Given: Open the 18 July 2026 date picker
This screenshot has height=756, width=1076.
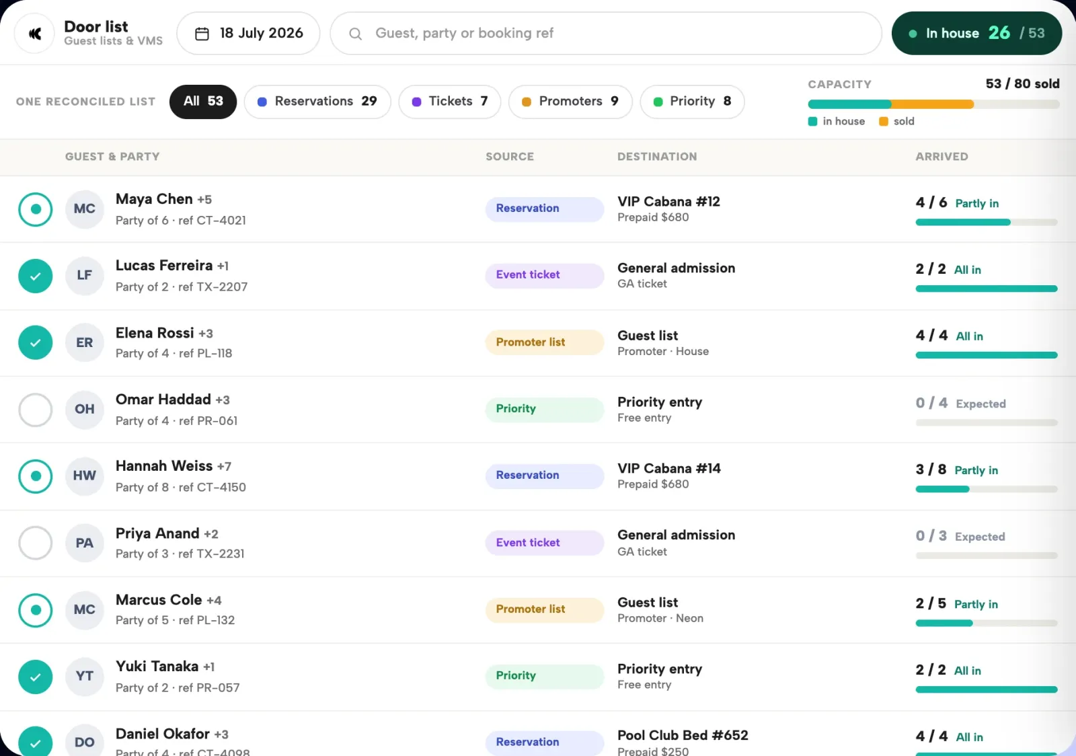Looking at the screenshot, I should pyautogui.click(x=248, y=34).
